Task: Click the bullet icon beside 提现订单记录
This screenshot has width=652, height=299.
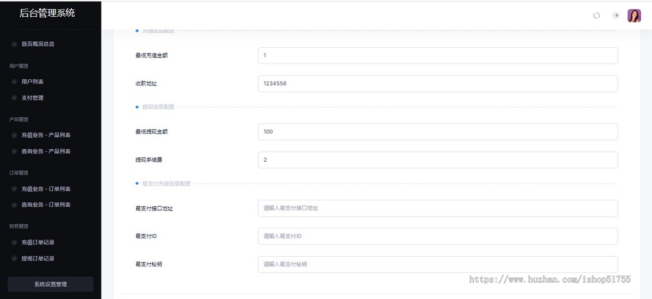Action: coord(14,259)
